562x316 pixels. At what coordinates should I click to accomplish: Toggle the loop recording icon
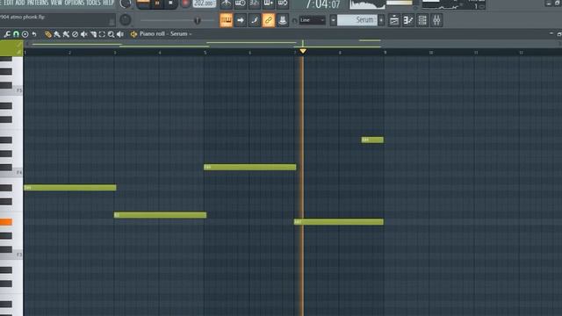point(283,4)
